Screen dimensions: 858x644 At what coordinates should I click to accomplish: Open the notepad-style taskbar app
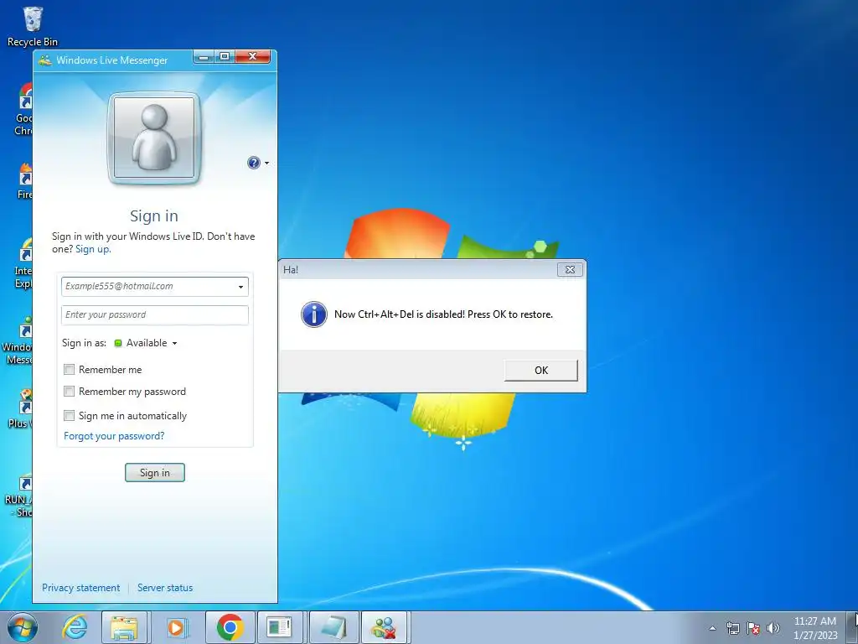pos(334,627)
